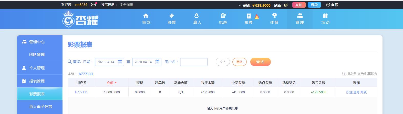Image resolution: width=403 pixels, height=114 pixels.
Task: Open the mail envelope icon with notification
Action: [94, 4]
